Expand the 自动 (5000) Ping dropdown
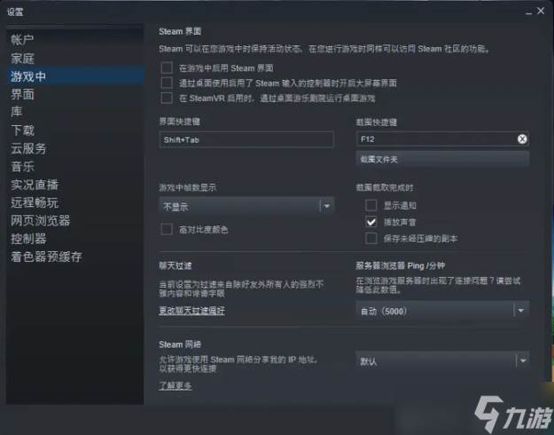This screenshot has width=554, height=435. coord(442,311)
